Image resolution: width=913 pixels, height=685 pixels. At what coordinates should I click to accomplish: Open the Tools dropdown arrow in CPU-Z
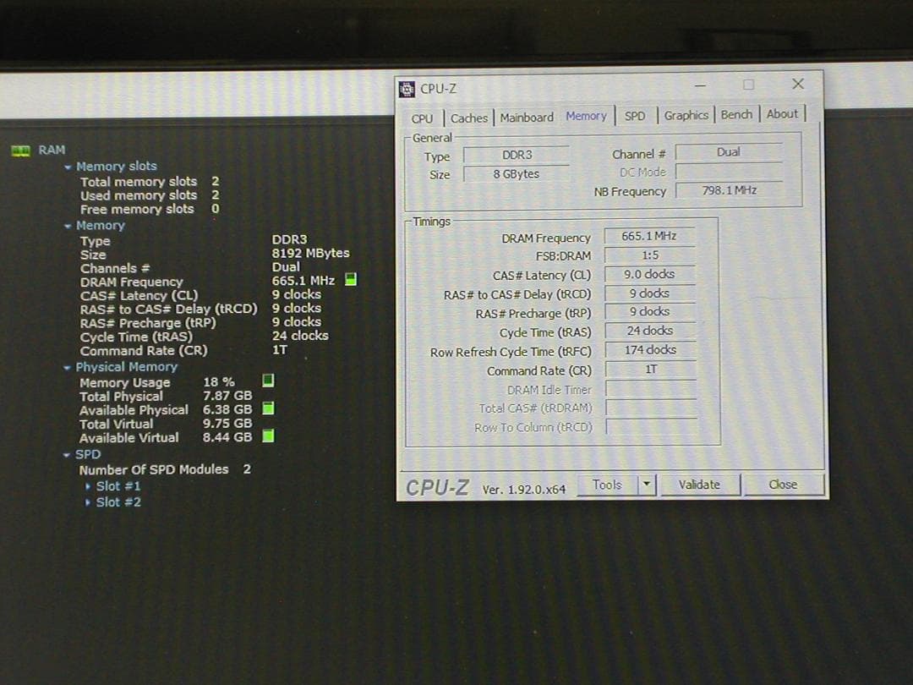(647, 485)
